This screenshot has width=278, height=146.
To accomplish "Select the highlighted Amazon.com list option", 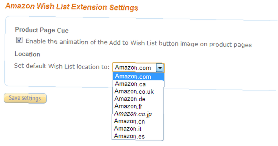I will [x=138, y=76].
